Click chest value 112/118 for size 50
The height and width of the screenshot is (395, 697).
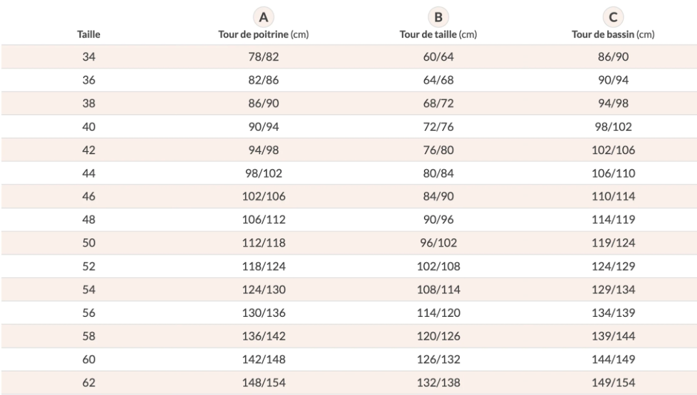[x=262, y=243]
